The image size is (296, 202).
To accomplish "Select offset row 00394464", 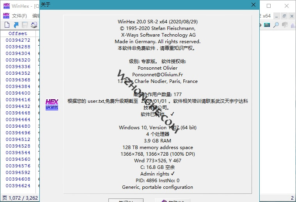I will [x=18, y=119].
